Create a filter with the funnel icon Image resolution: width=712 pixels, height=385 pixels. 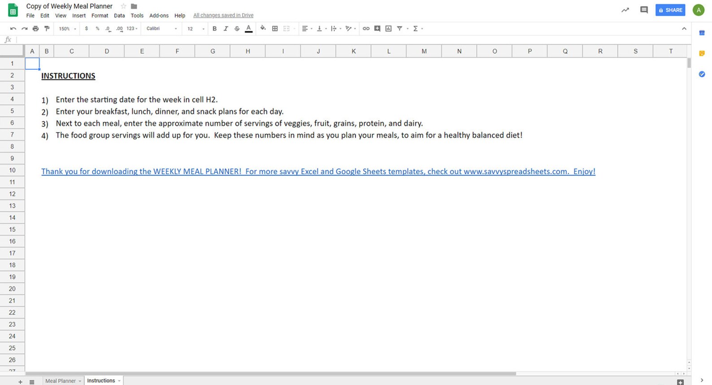[399, 29]
